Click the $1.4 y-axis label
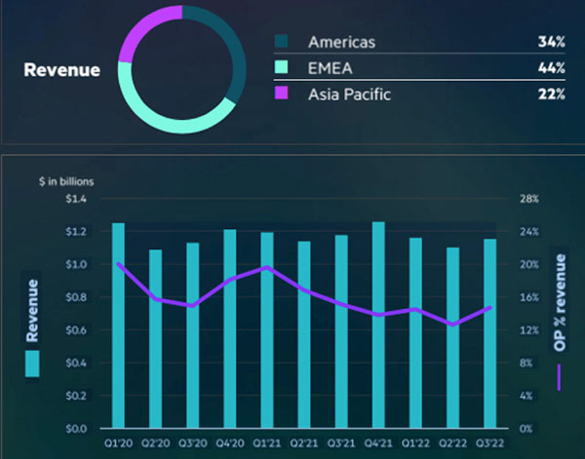 coord(74,199)
